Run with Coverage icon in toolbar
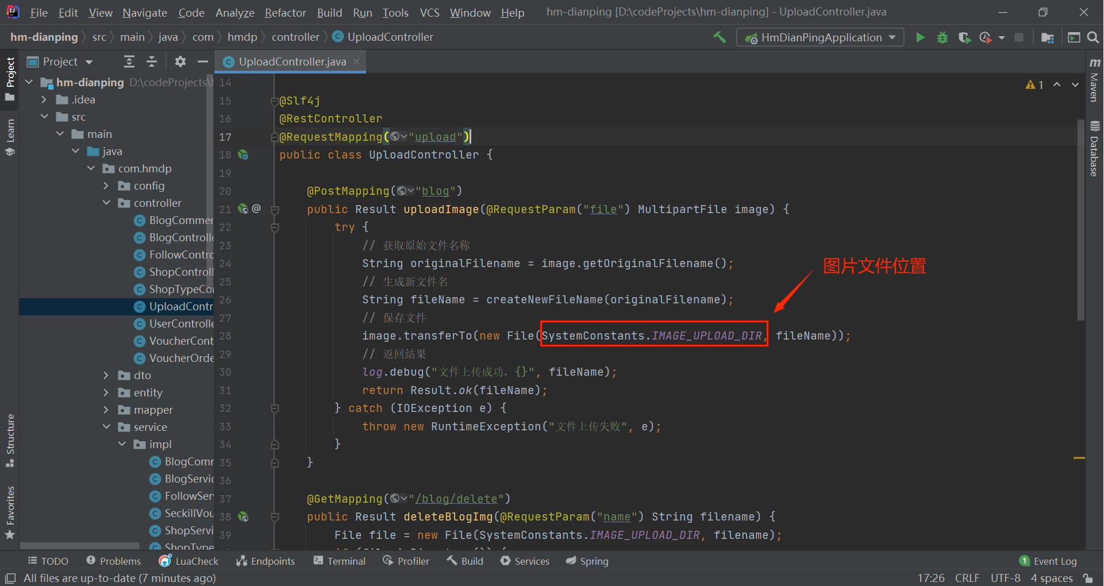 click(964, 37)
